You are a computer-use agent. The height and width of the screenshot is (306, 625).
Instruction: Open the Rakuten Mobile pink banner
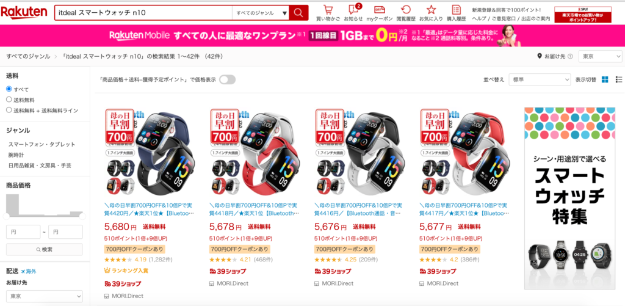pos(312,36)
